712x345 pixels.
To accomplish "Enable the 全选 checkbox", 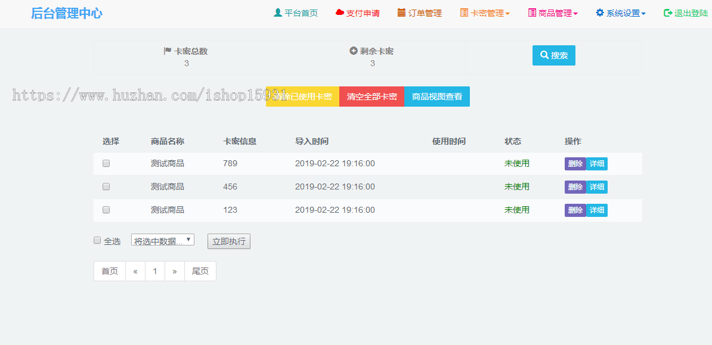I will coord(97,241).
